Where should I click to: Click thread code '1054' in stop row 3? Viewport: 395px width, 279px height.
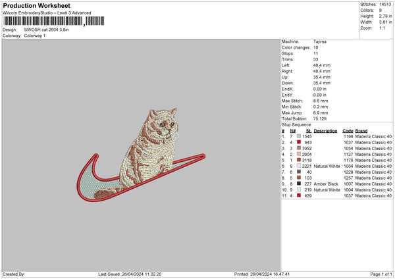[348, 148]
